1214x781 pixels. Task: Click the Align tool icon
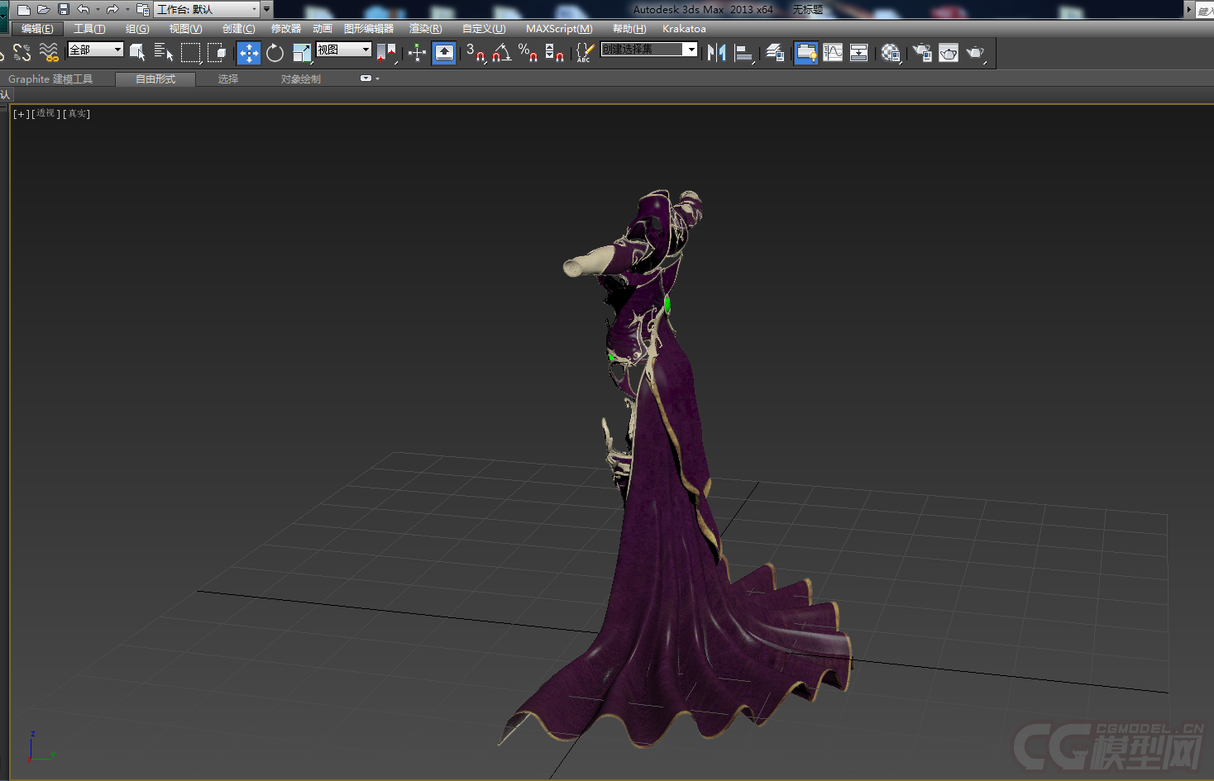744,53
